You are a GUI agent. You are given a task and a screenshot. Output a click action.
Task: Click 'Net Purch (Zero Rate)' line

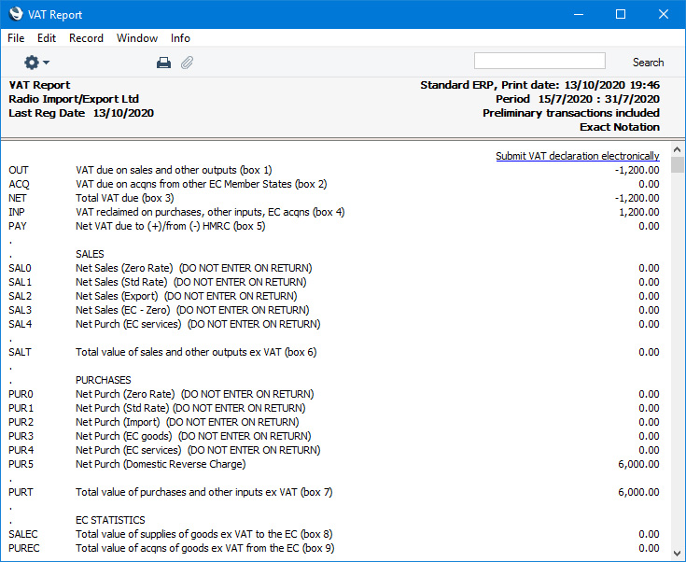pos(195,394)
